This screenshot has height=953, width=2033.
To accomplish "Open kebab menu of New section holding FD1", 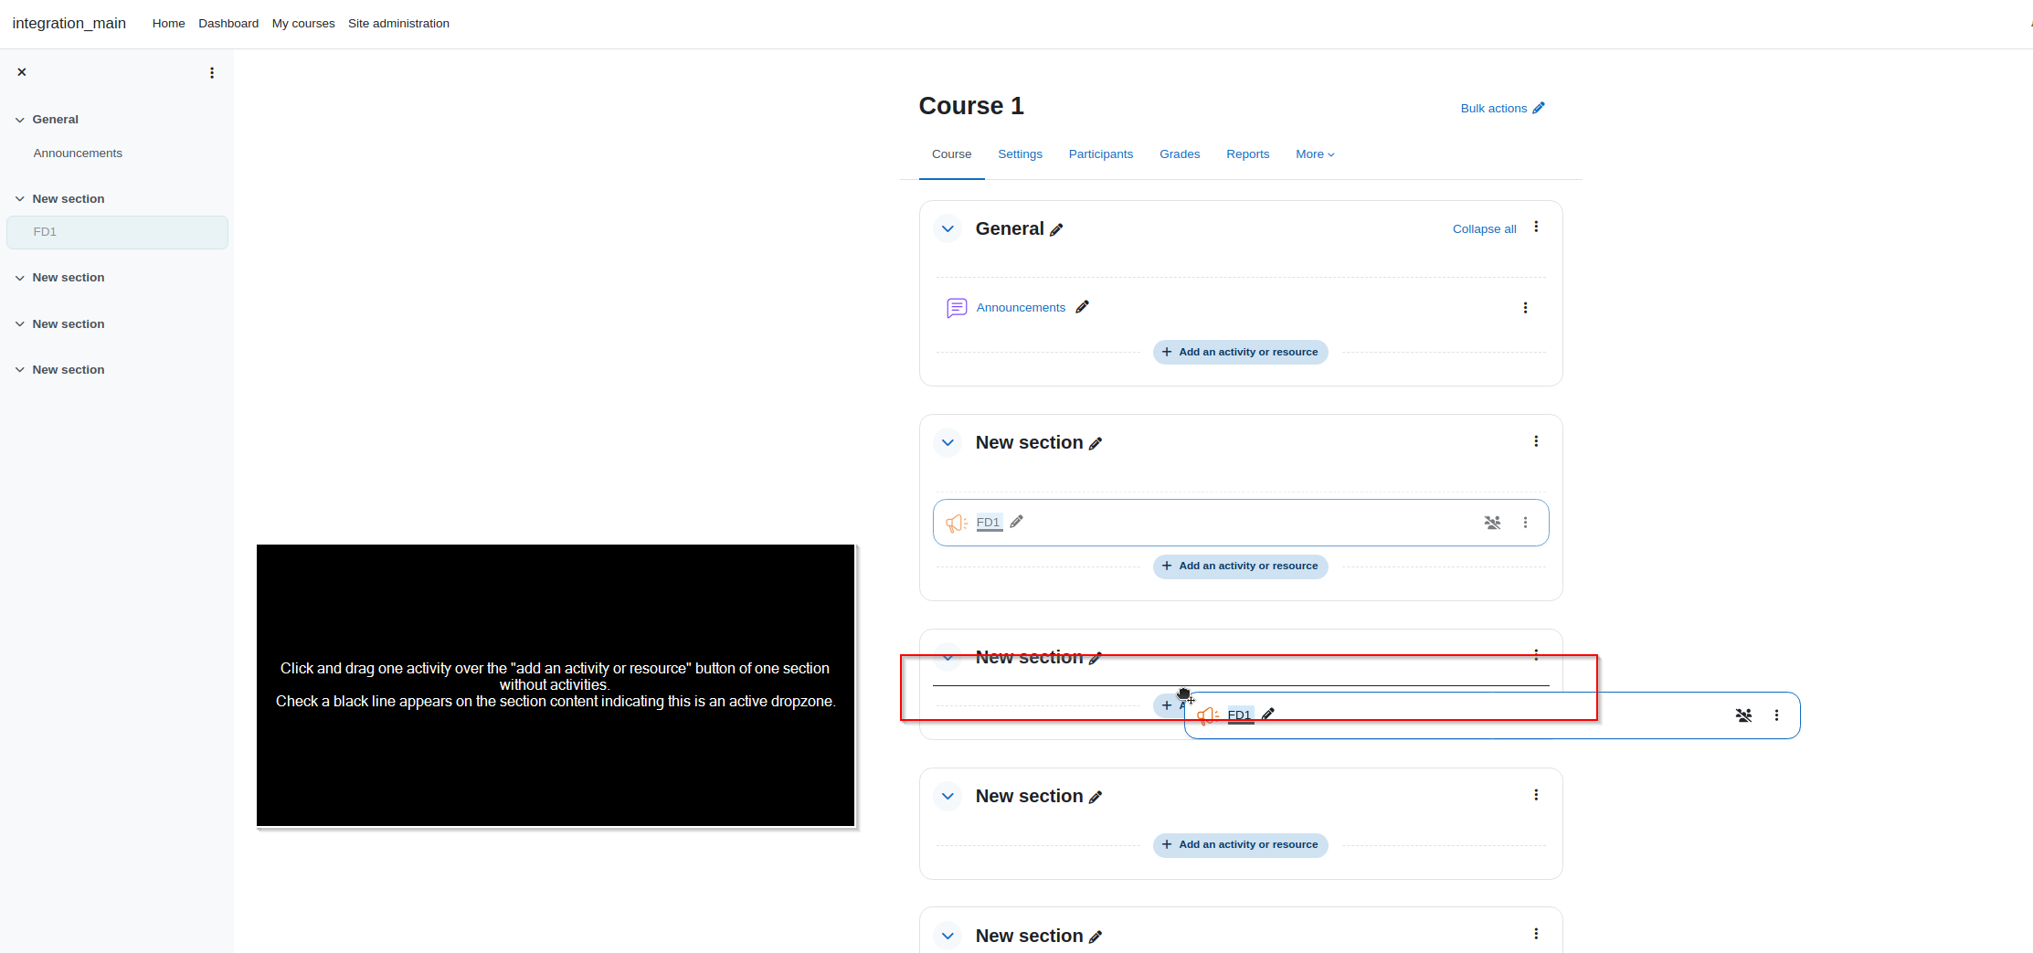I will pos(1536,441).
